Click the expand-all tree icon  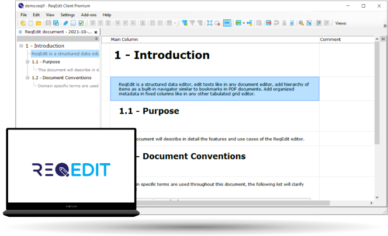[318, 23]
